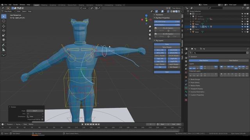Play the animation forward
The height and width of the screenshot is (140, 250).
(93, 124)
